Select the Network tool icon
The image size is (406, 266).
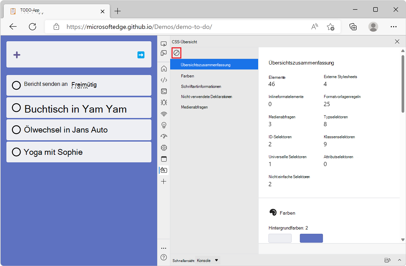pos(164,114)
